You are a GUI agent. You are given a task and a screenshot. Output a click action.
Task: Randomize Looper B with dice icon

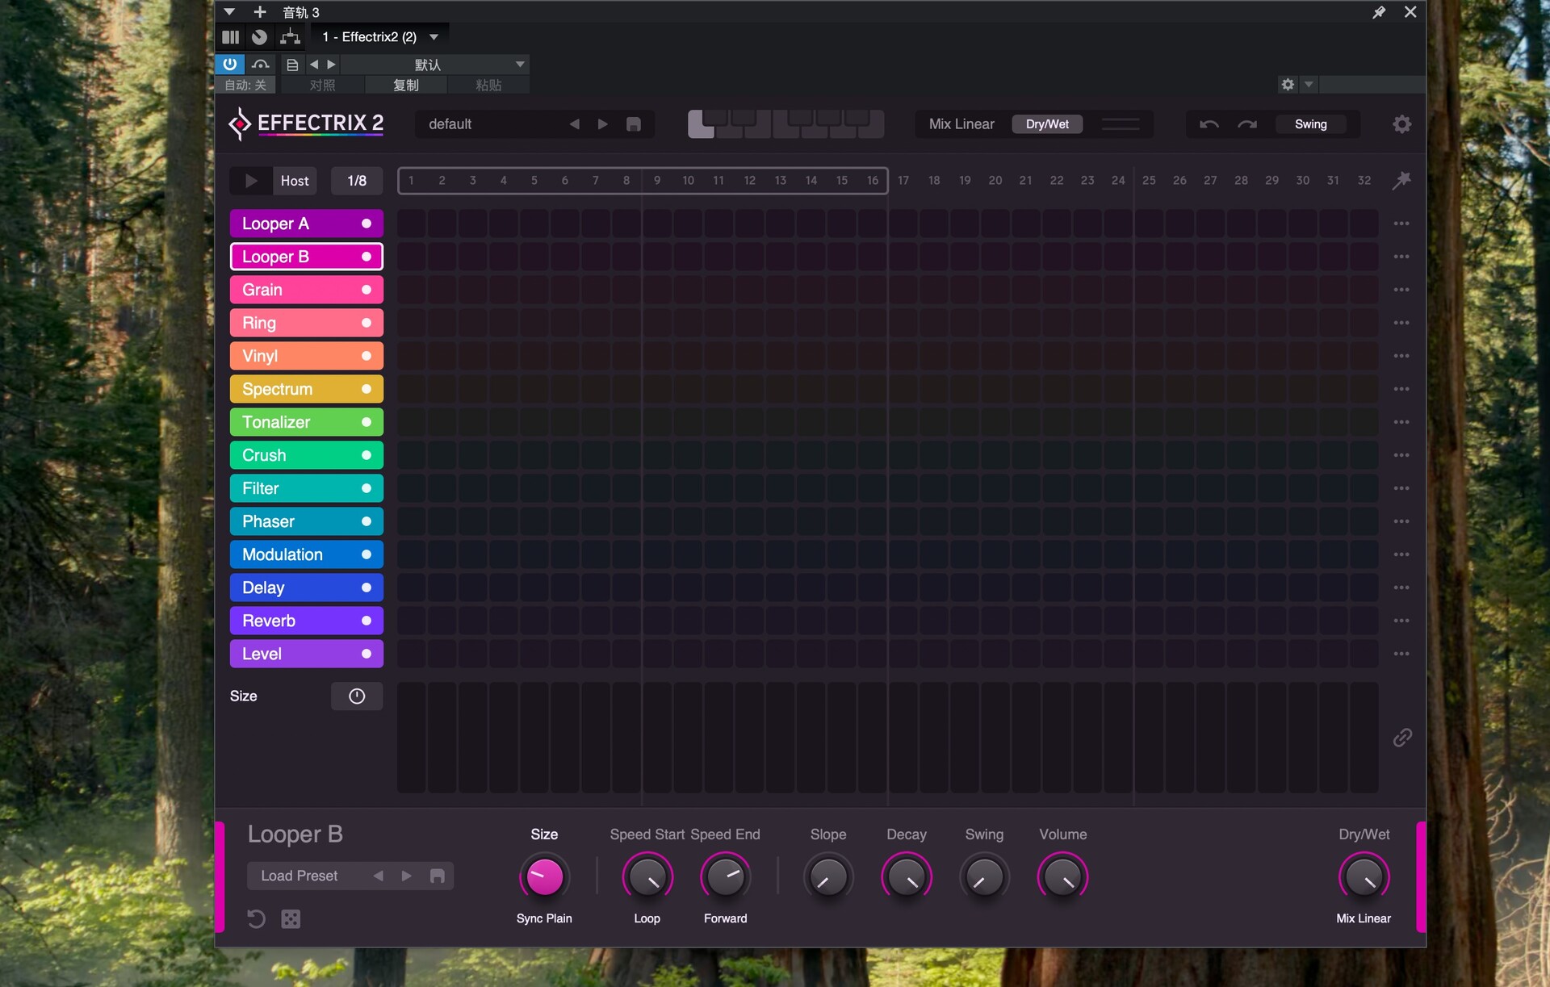pos(291,918)
